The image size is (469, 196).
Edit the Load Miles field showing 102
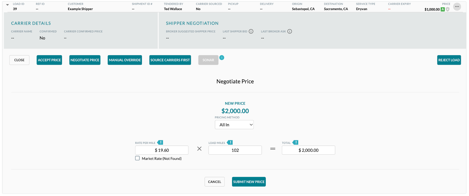click(x=235, y=150)
